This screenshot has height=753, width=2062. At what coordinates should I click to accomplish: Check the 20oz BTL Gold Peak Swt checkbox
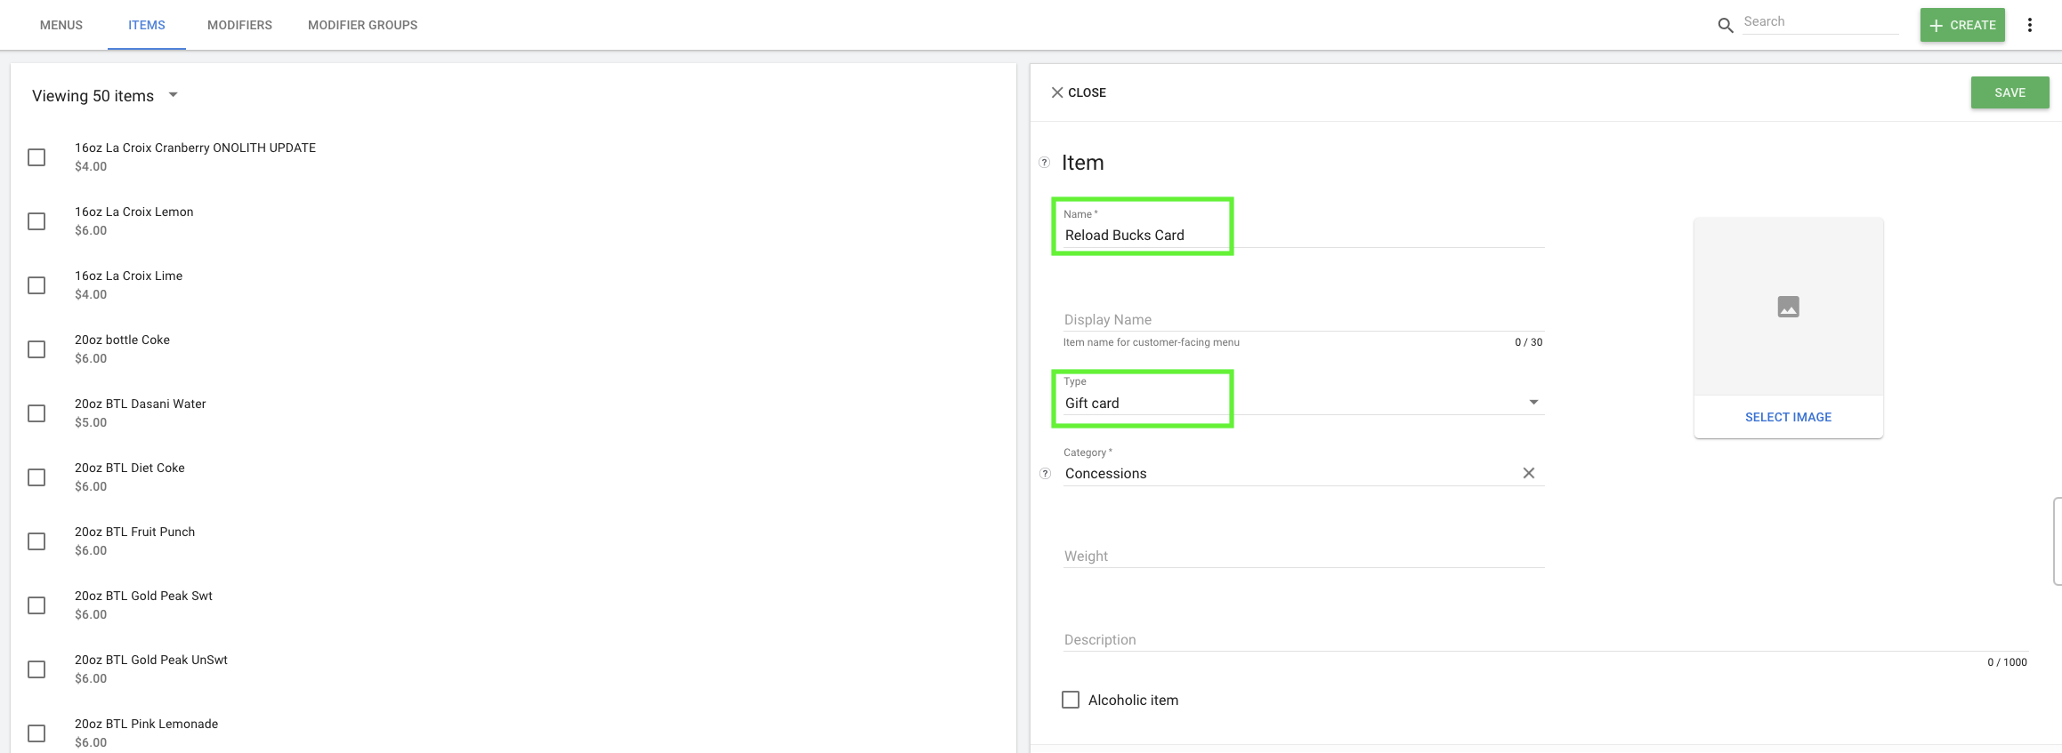tap(36, 605)
